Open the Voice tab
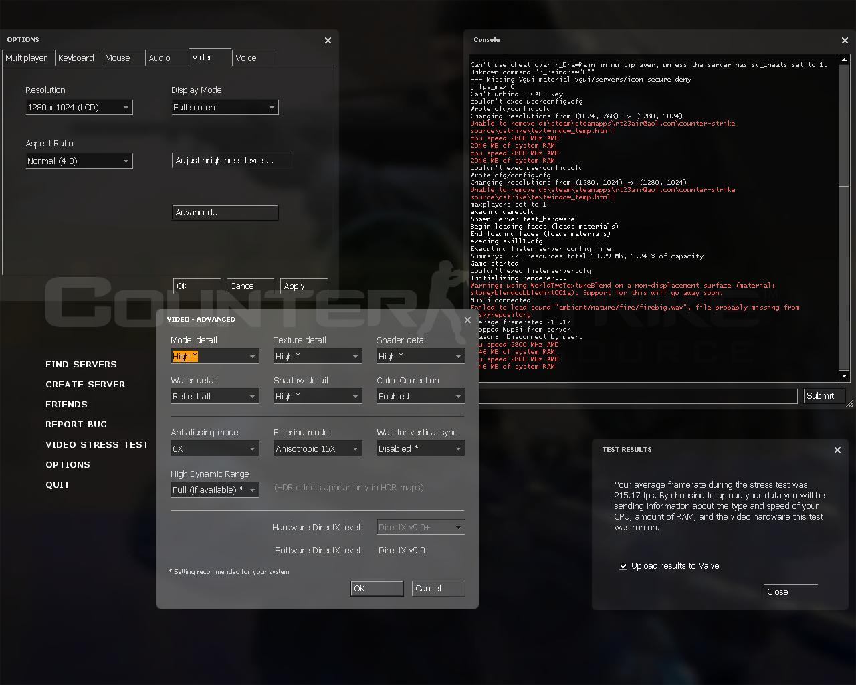 [x=253, y=58]
